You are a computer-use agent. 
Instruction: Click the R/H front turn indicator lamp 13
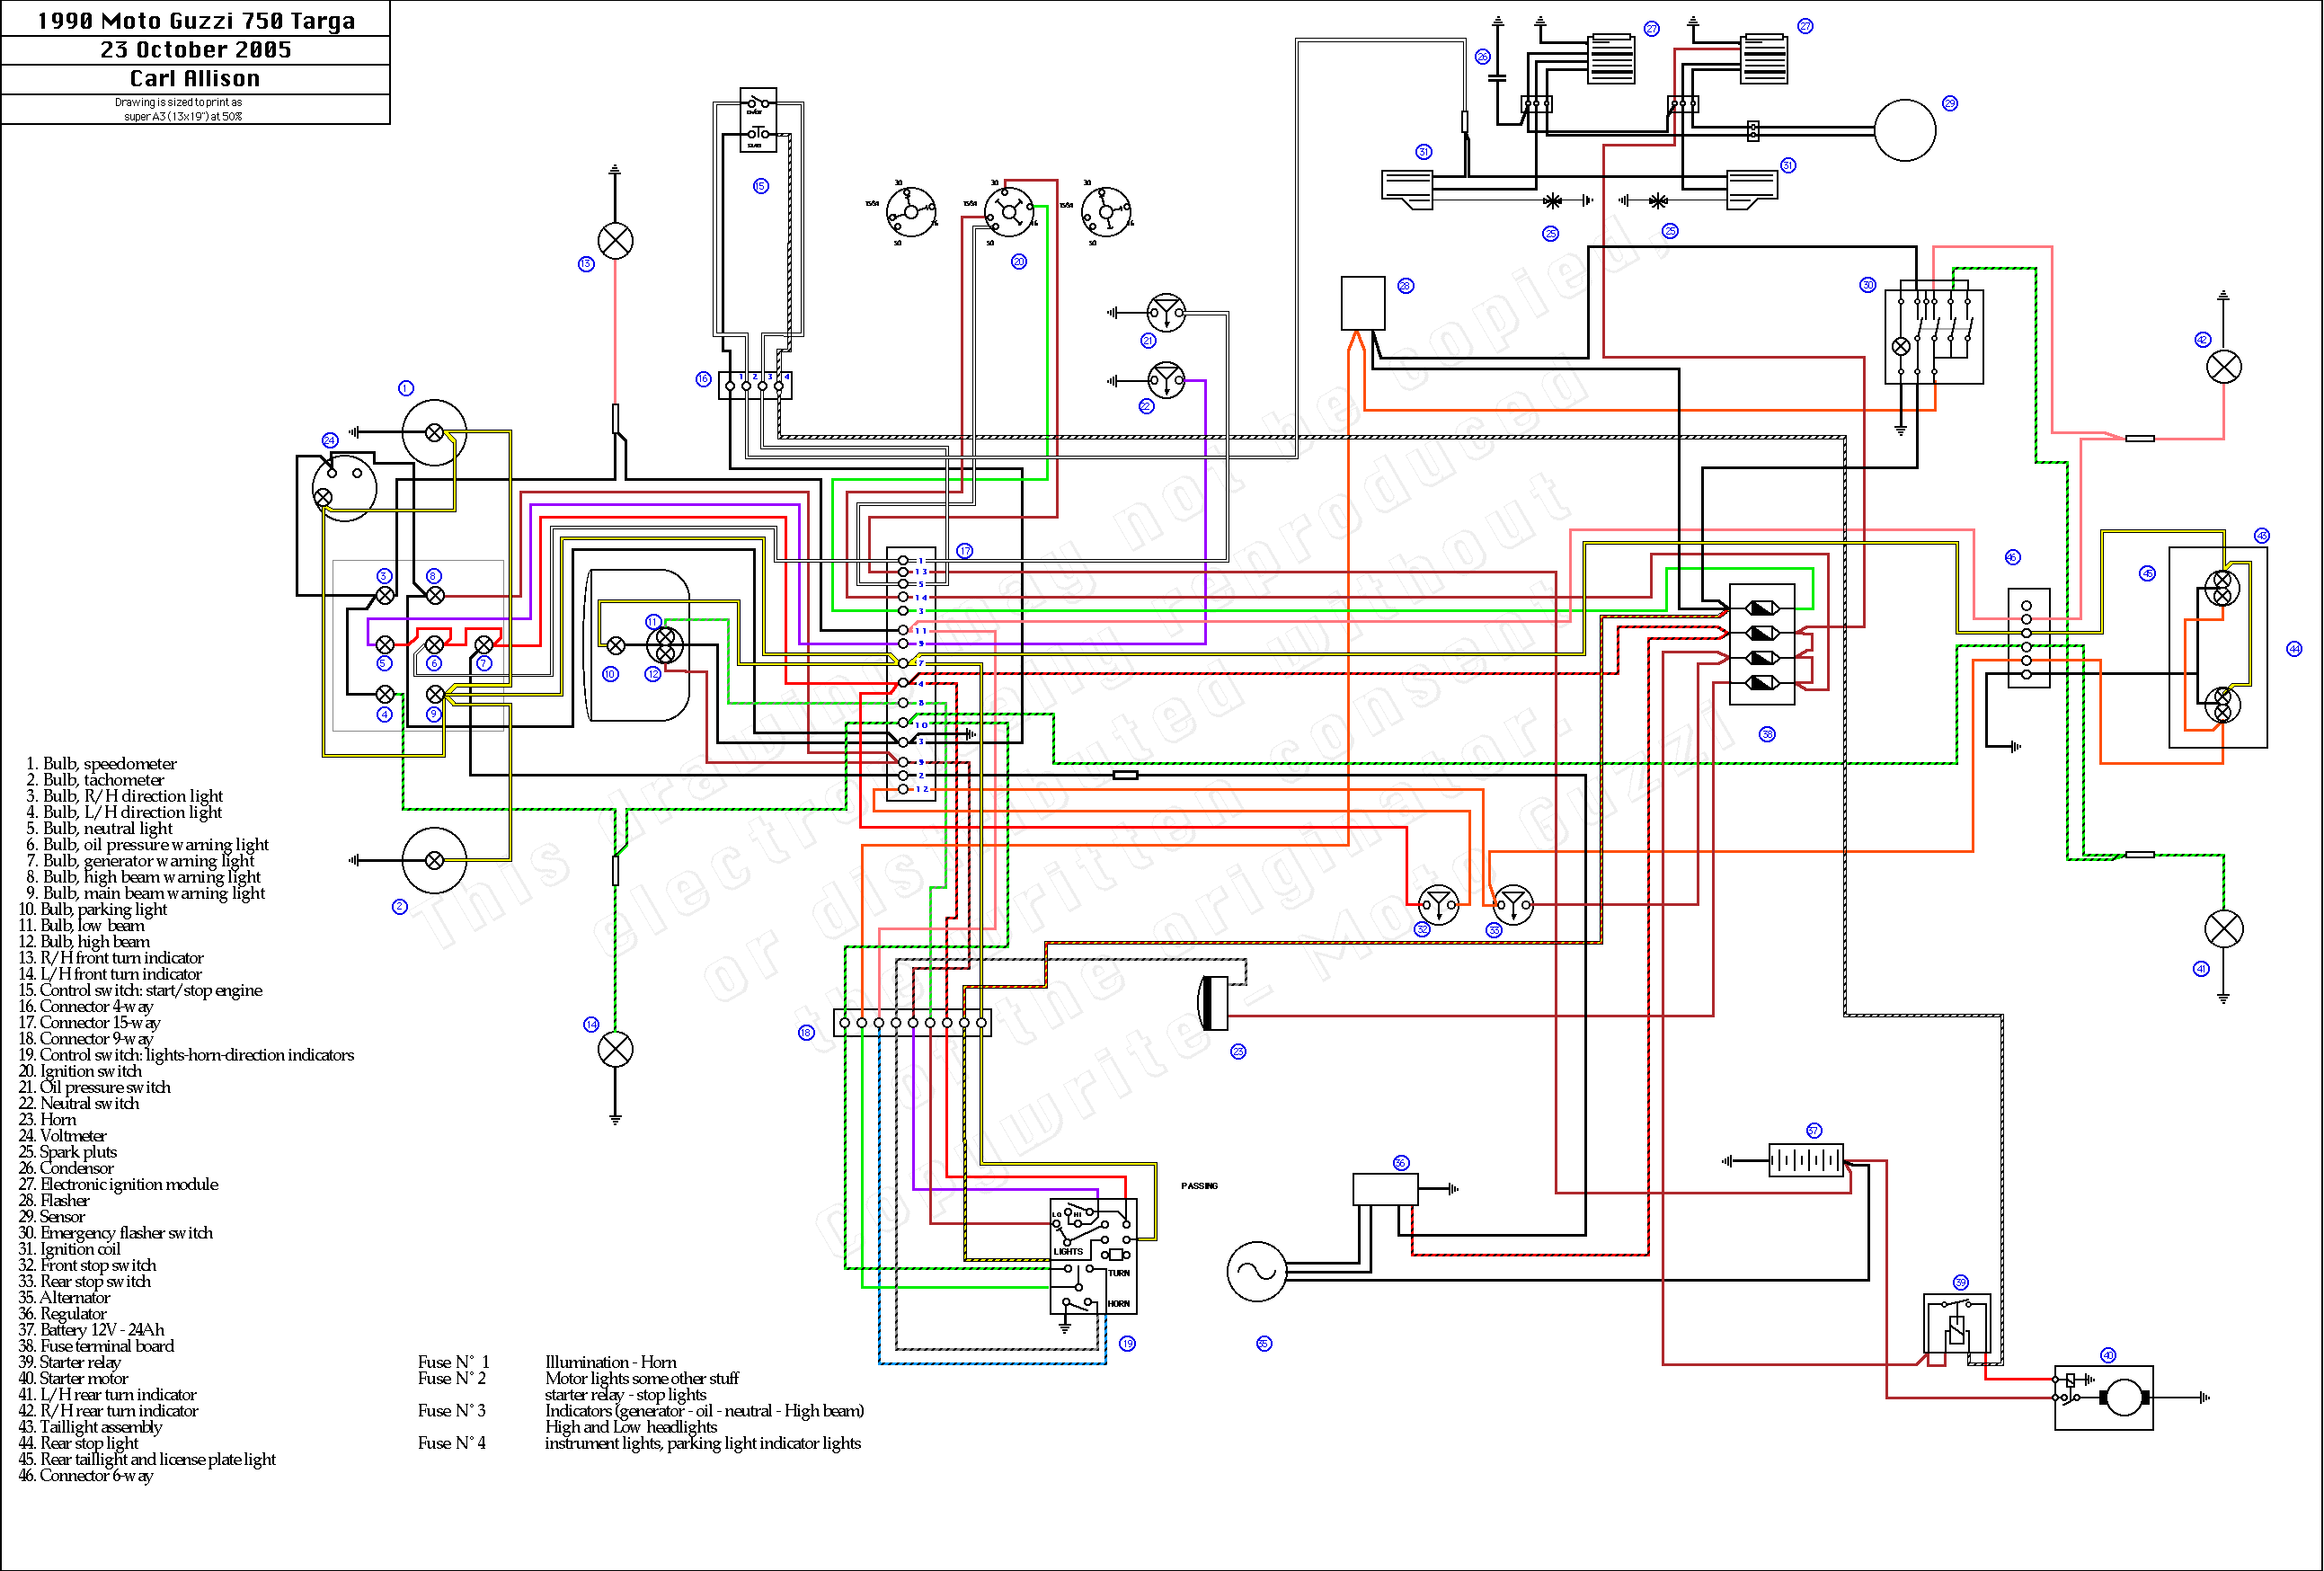click(615, 240)
